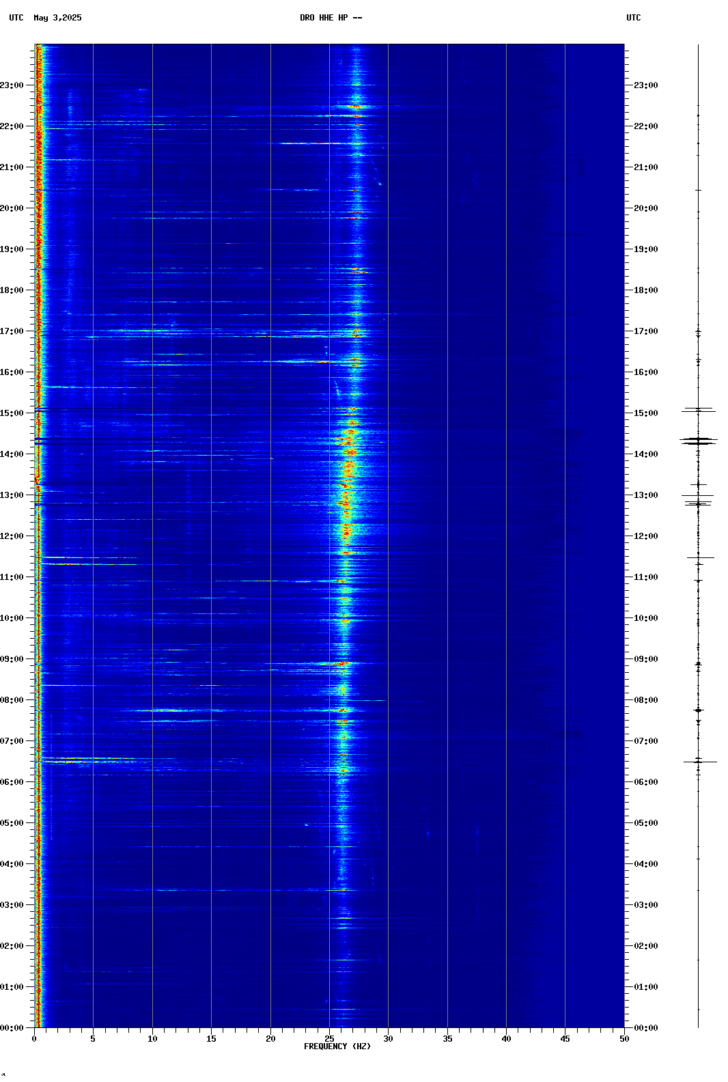The image size is (728, 1082).
Task: Click the 30 Hz frequency axis label
Action: [x=388, y=1039]
